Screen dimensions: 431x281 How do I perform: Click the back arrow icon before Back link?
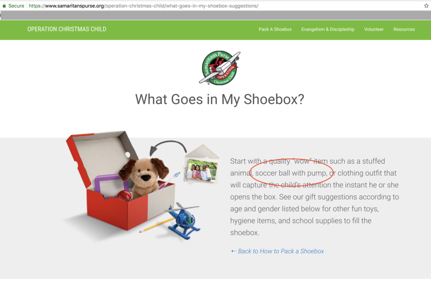click(x=234, y=251)
